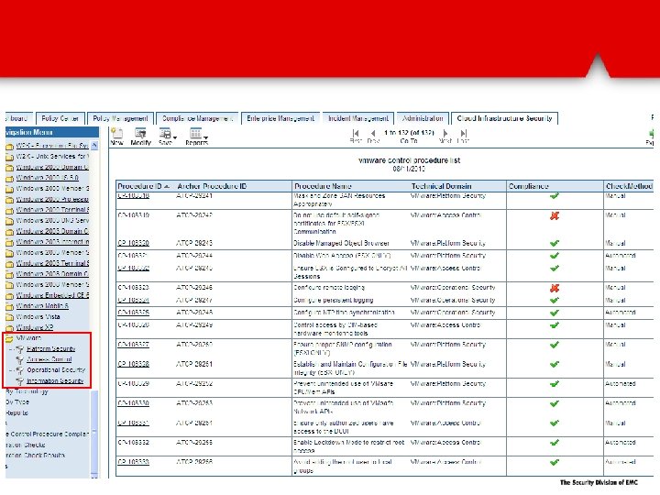
Task: Click the filter icon beside Information Security
Action: (x=19, y=381)
